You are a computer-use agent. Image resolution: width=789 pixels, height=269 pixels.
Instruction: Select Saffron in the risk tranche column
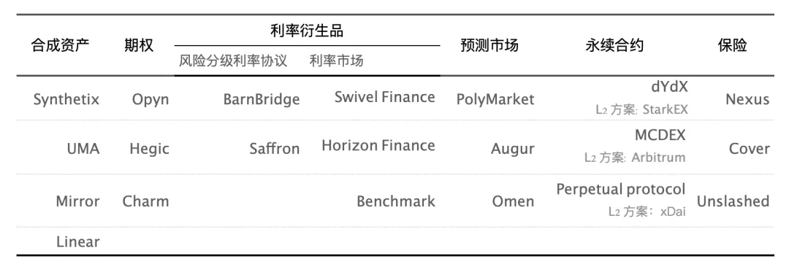tap(275, 149)
